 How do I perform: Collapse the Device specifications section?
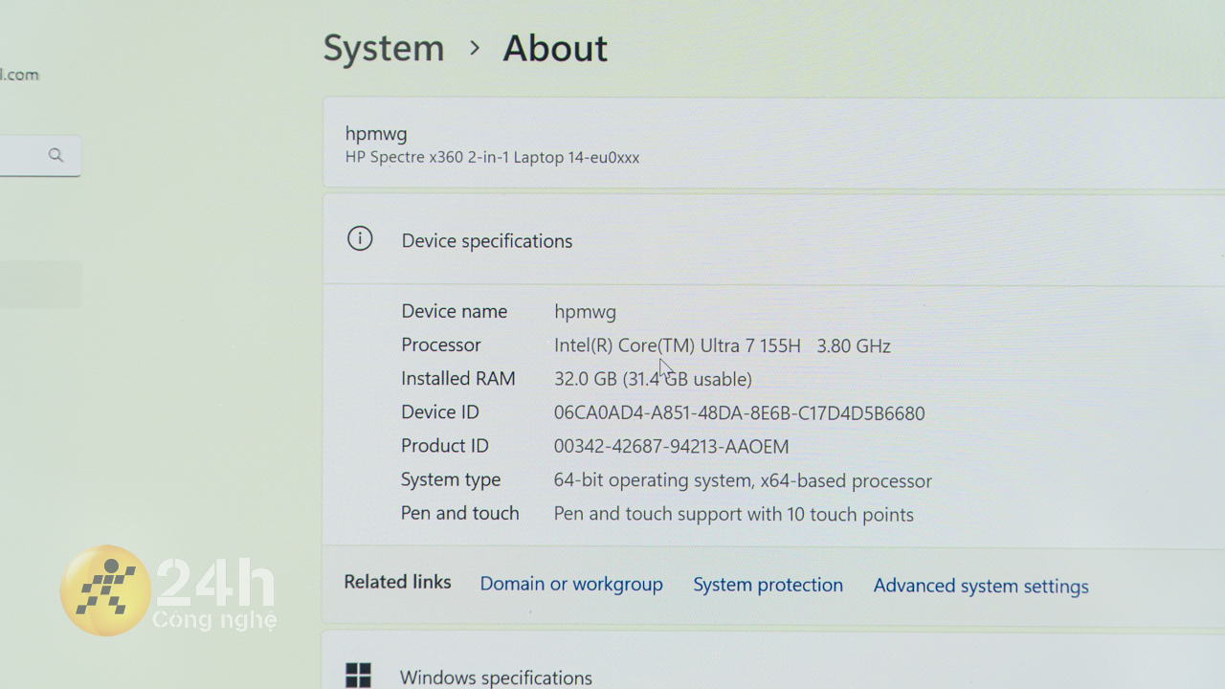click(x=773, y=239)
